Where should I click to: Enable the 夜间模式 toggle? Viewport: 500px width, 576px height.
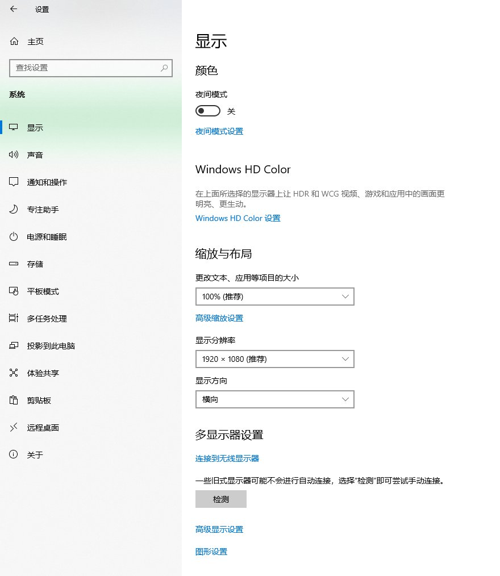207,111
